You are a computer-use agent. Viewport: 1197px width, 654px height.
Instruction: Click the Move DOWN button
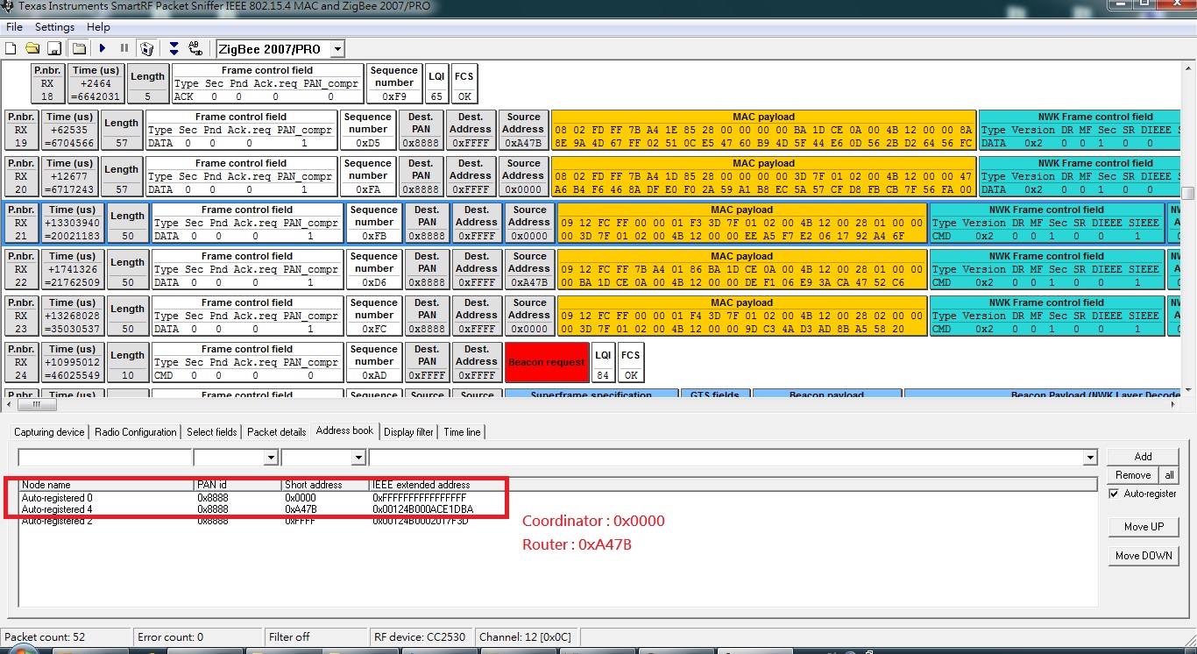pos(1144,556)
